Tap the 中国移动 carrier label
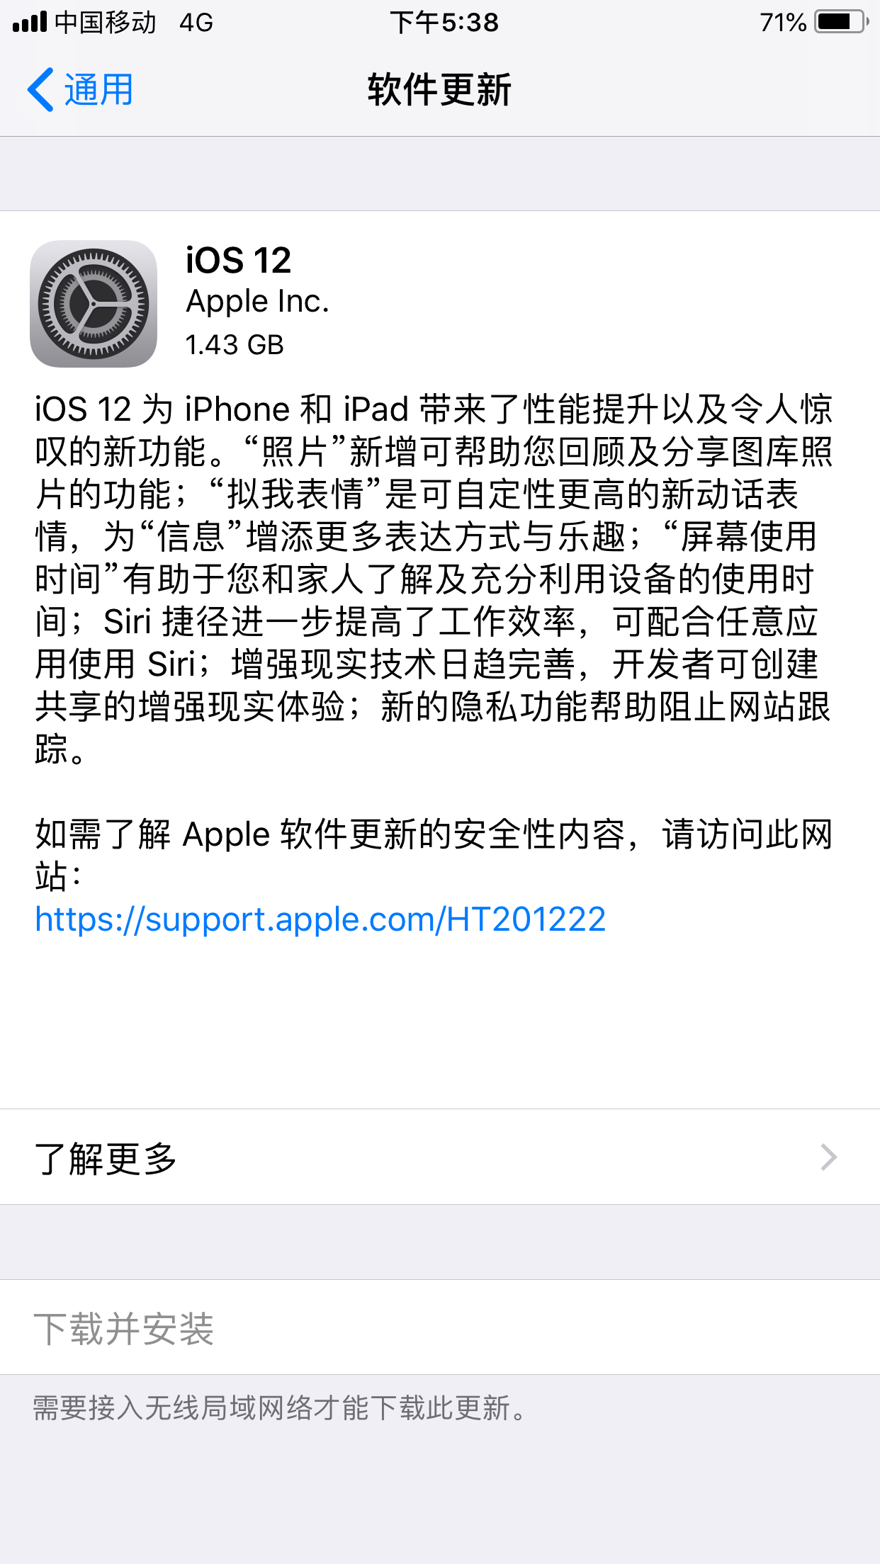Screen dimensions: 880x1564 pyautogui.click(x=106, y=22)
